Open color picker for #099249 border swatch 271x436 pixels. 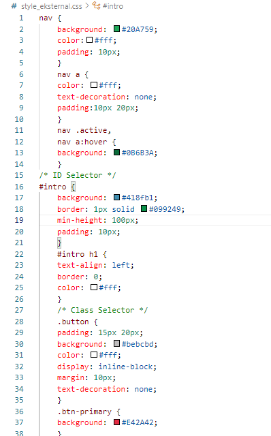144,208
